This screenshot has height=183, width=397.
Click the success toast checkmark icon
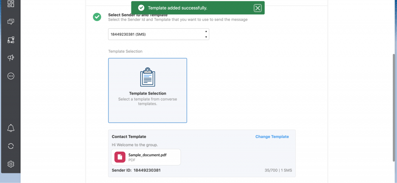coord(141,8)
